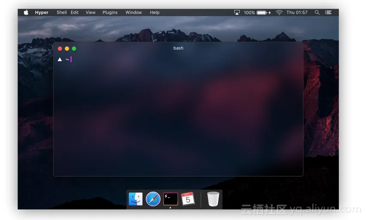Click the battery status icon
The image size is (366, 220).
[x=264, y=12]
